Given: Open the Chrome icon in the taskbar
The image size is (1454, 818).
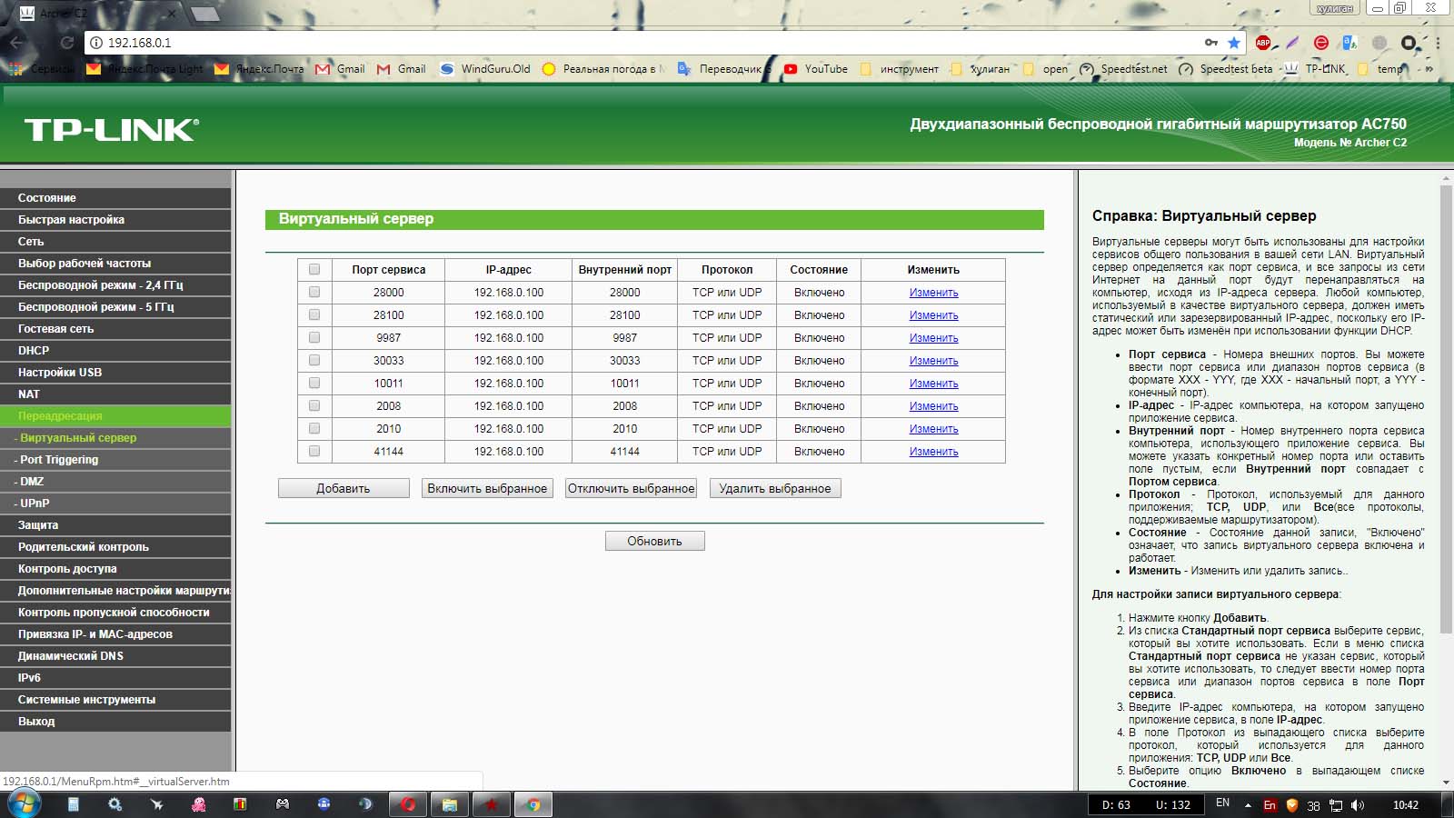Looking at the screenshot, I should click(533, 804).
